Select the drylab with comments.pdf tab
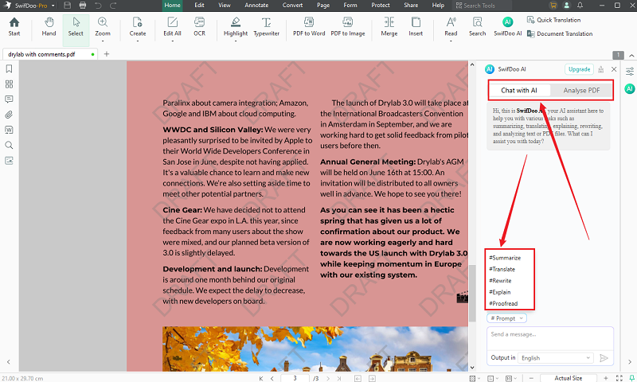Image resolution: width=637 pixels, height=382 pixels. 49,54
